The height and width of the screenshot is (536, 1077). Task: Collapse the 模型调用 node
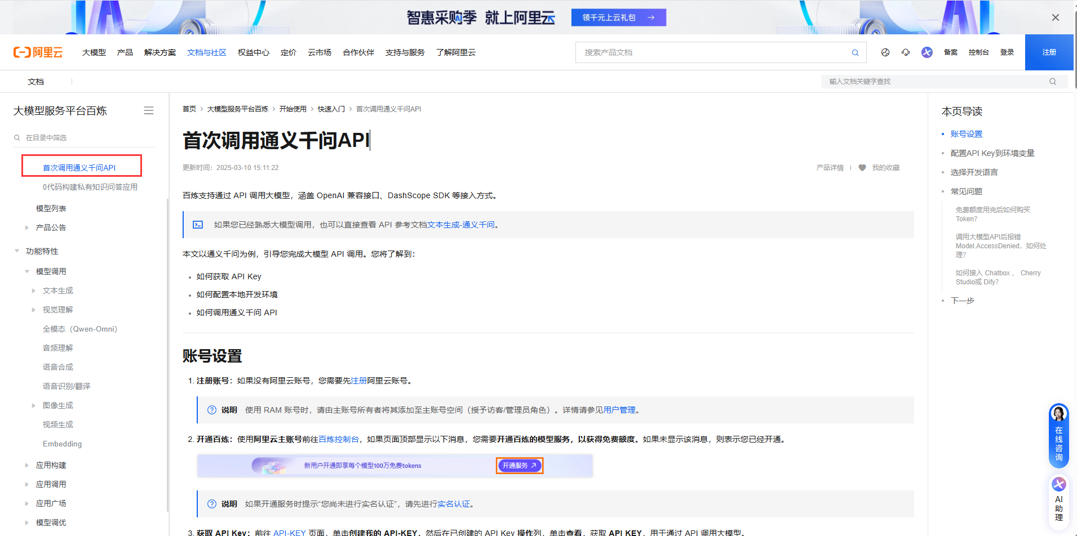pyautogui.click(x=26, y=271)
